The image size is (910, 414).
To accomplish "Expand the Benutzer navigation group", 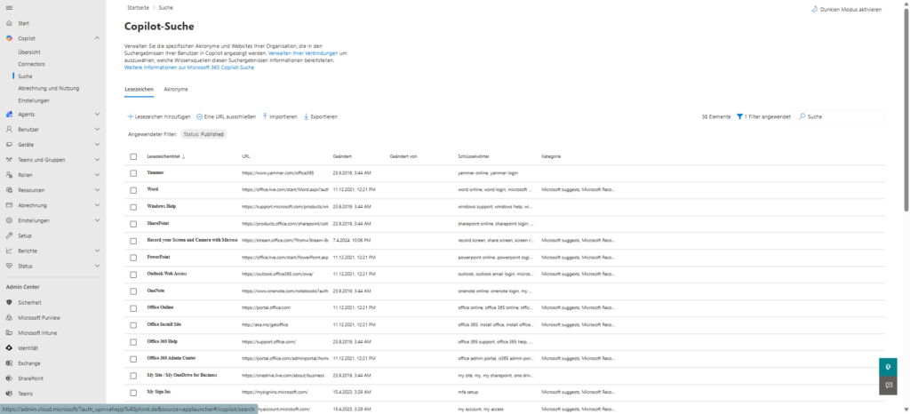I will pos(97,129).
